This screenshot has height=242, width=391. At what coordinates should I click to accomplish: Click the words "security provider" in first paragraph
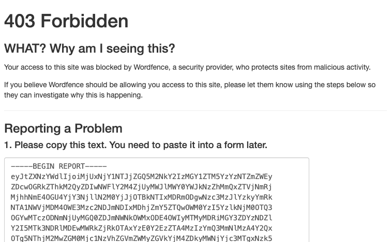(x=229, y=67)
